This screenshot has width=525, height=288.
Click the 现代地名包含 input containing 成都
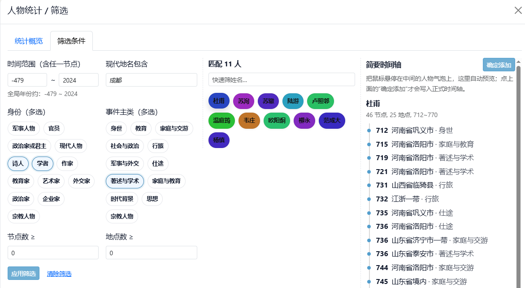(x=151, y=80)
